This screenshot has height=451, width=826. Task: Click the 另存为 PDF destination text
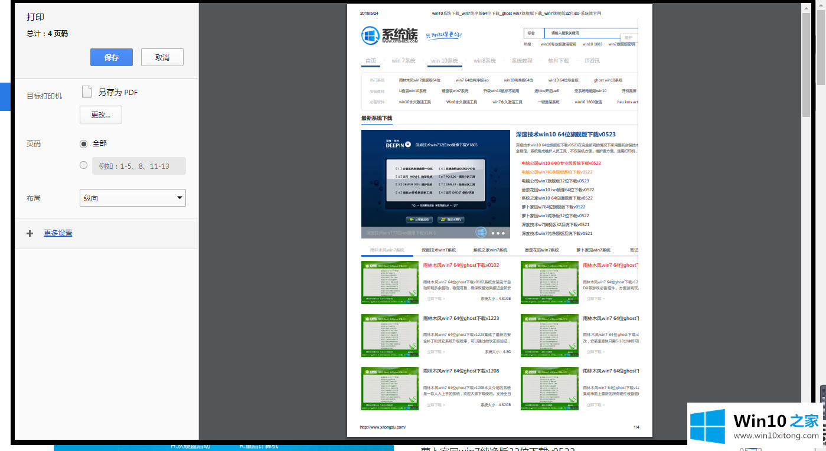coord(118,92)
